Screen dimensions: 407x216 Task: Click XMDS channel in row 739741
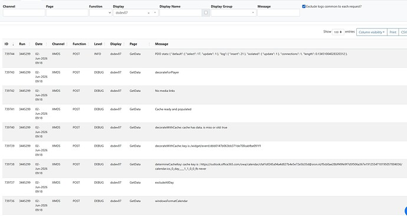coord(56,109)
